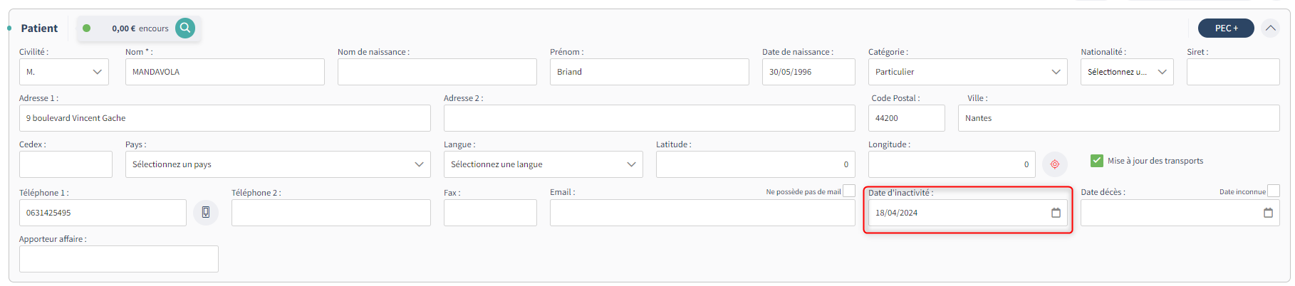Collapse the Patient panel with chevron
This screenshot has width=1295, height=286.
1270,28
